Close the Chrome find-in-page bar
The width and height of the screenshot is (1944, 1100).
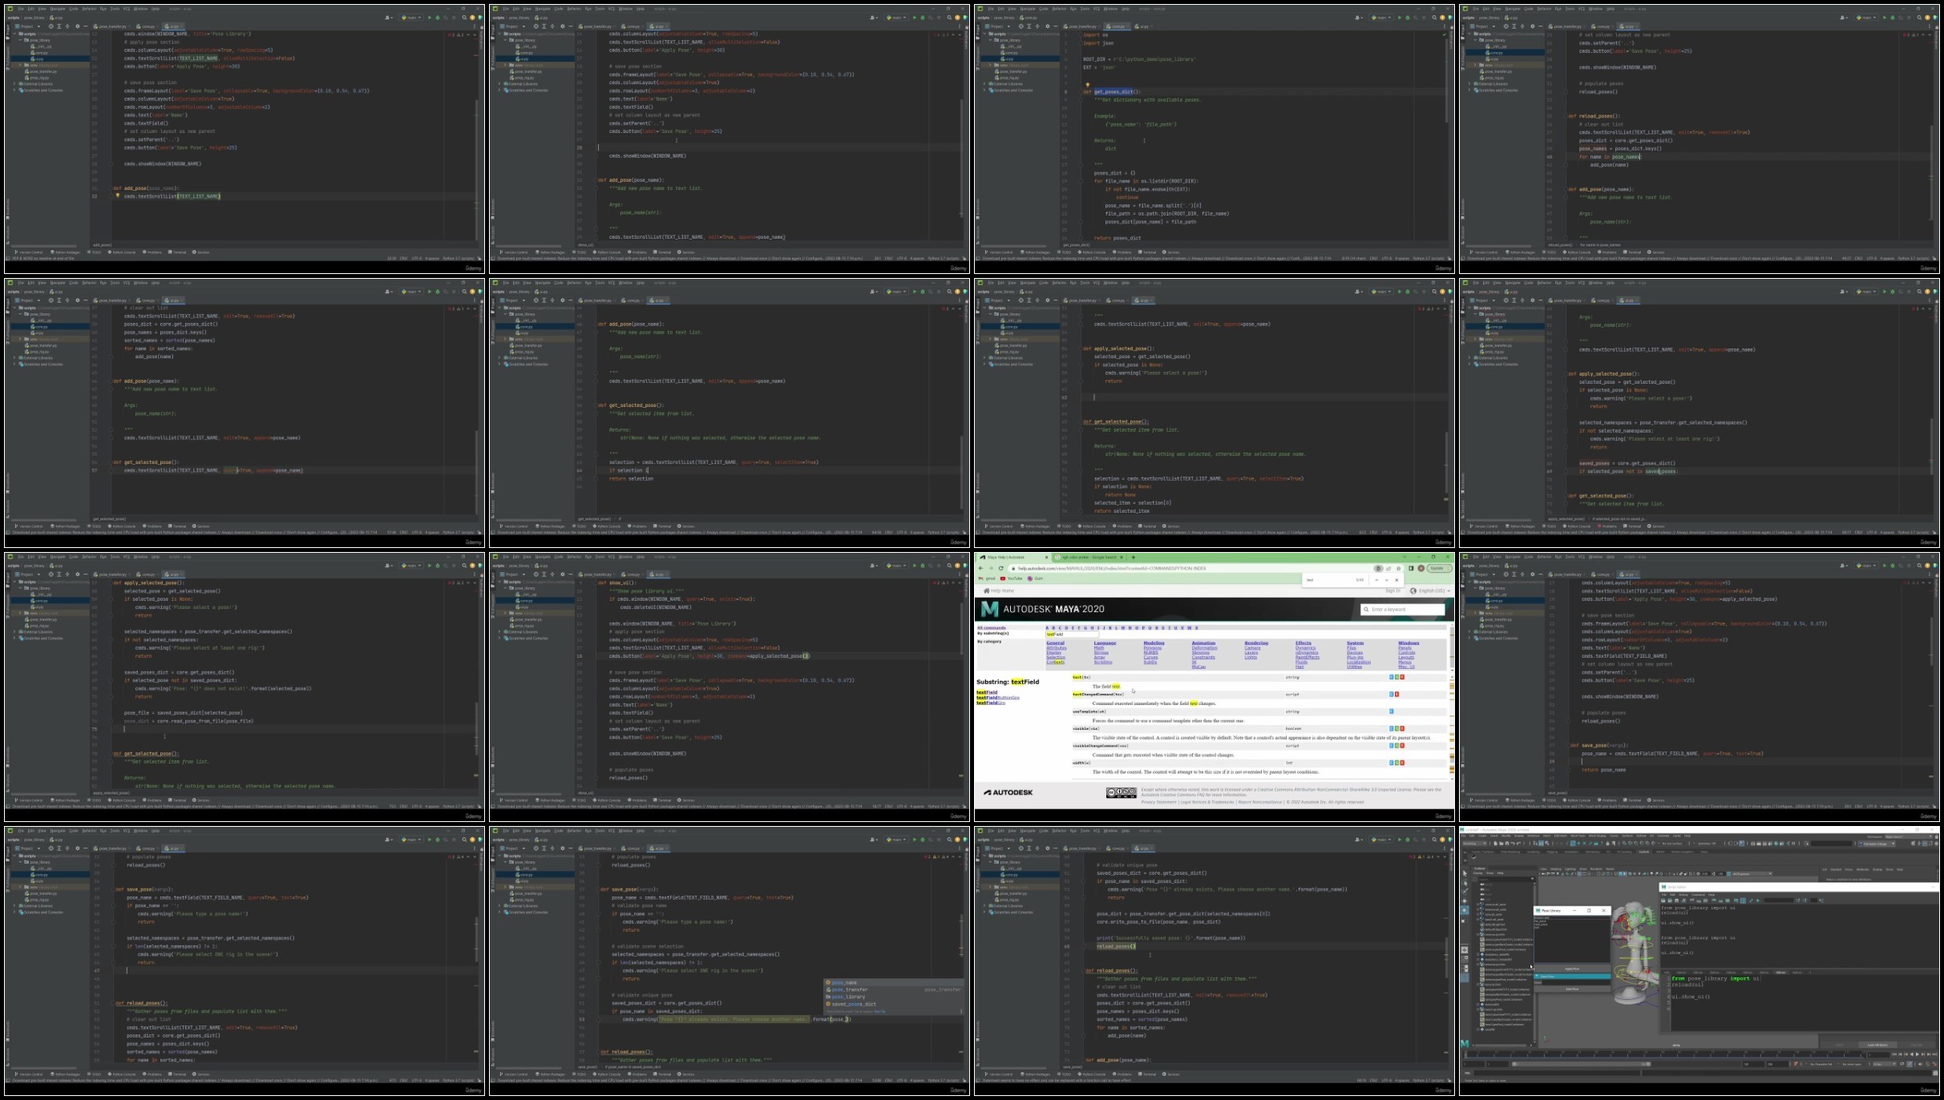(x=1396, y=580)
